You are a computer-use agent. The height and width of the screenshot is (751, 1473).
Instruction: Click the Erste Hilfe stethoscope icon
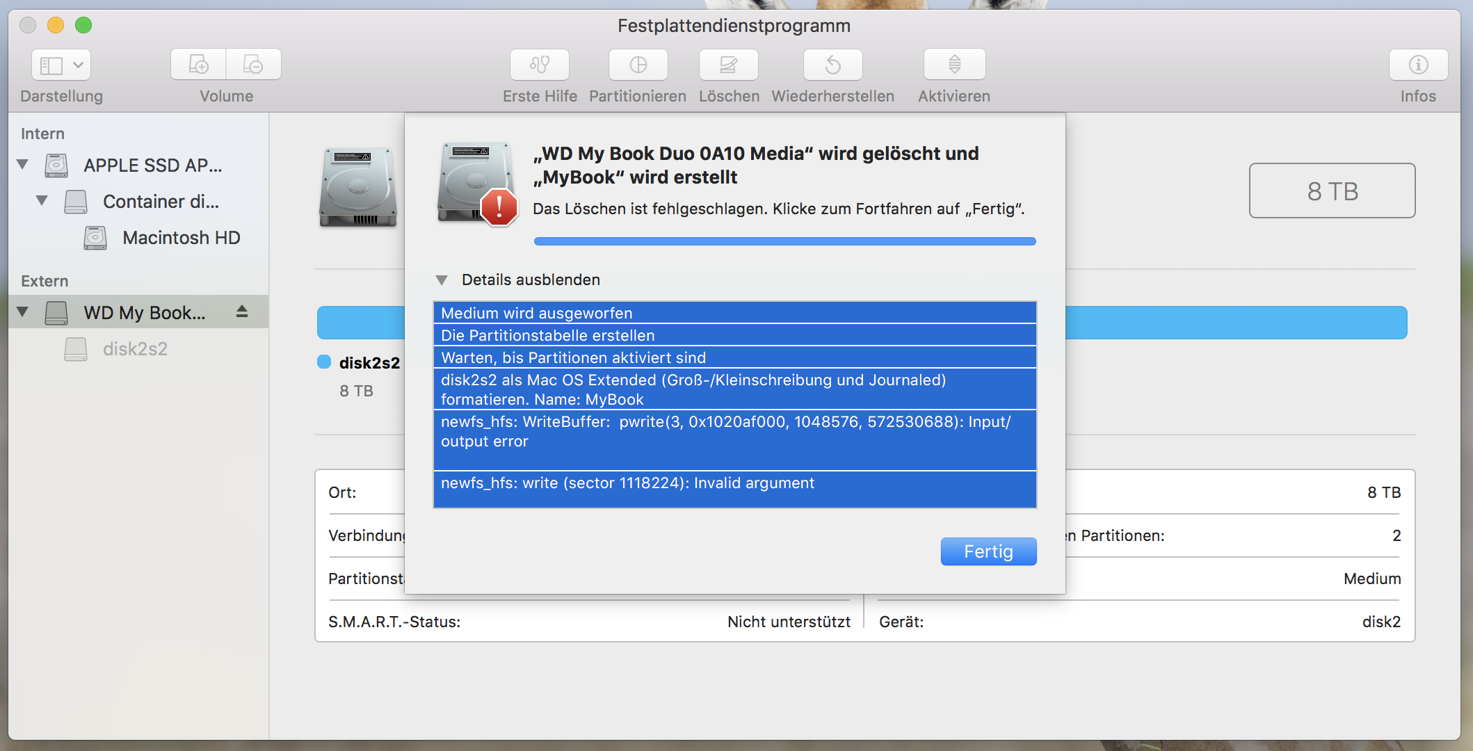click(x=540, y=65)
